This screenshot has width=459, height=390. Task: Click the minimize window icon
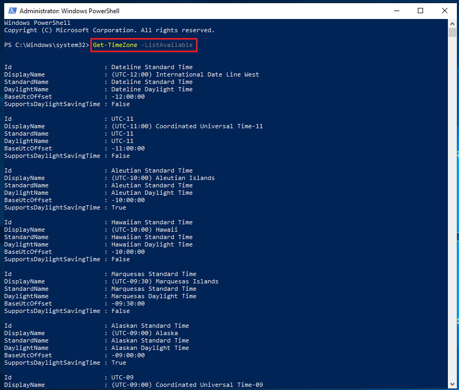[x=397, y=11]
